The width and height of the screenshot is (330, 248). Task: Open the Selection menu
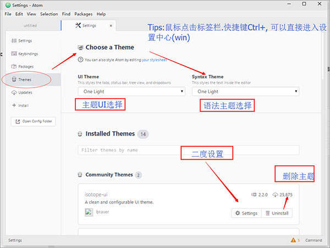coord(49,14)
